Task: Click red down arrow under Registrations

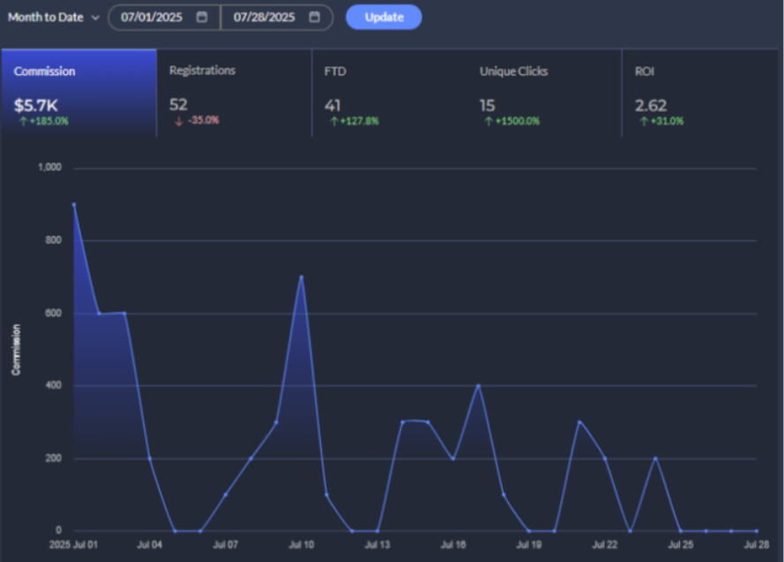Action: tap(178, 121)
